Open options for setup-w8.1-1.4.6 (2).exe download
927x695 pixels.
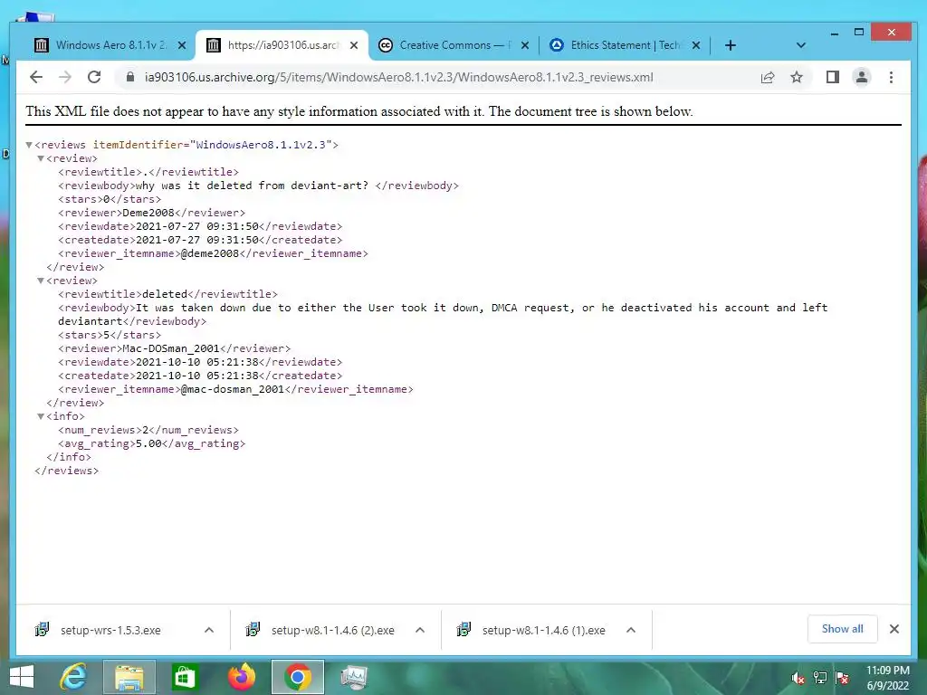click(x=420, y=630)
